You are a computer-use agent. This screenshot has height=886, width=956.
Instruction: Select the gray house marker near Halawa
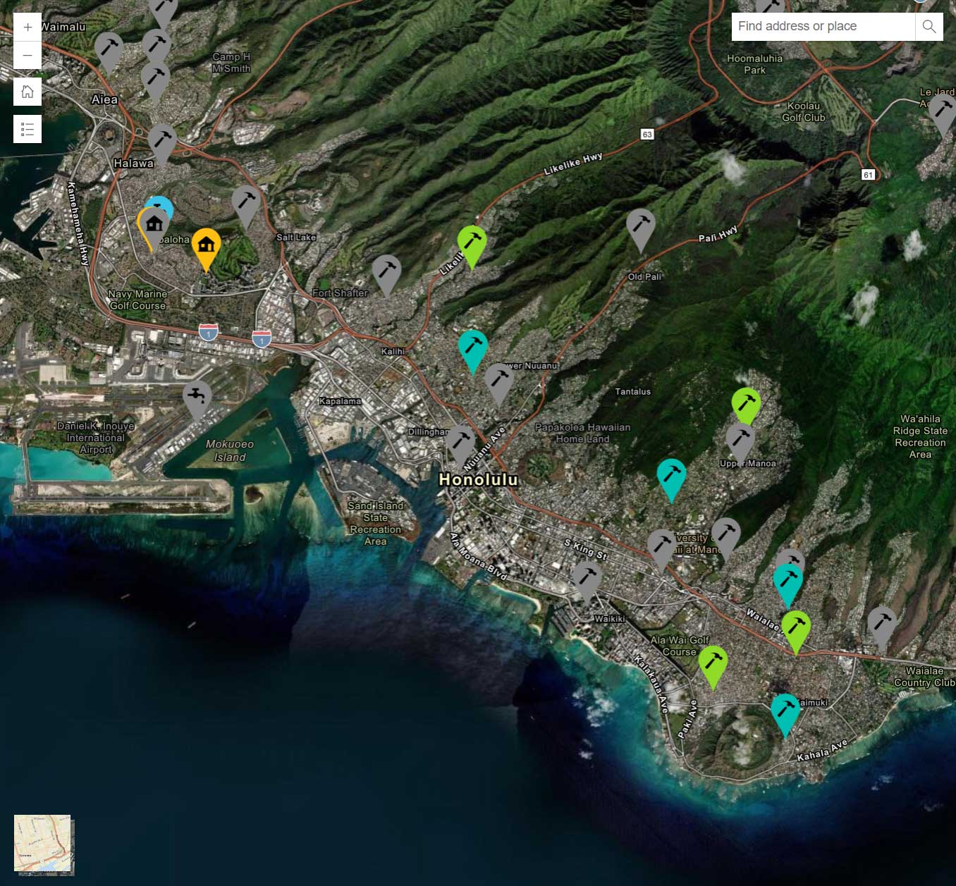[x=154, y=225]
